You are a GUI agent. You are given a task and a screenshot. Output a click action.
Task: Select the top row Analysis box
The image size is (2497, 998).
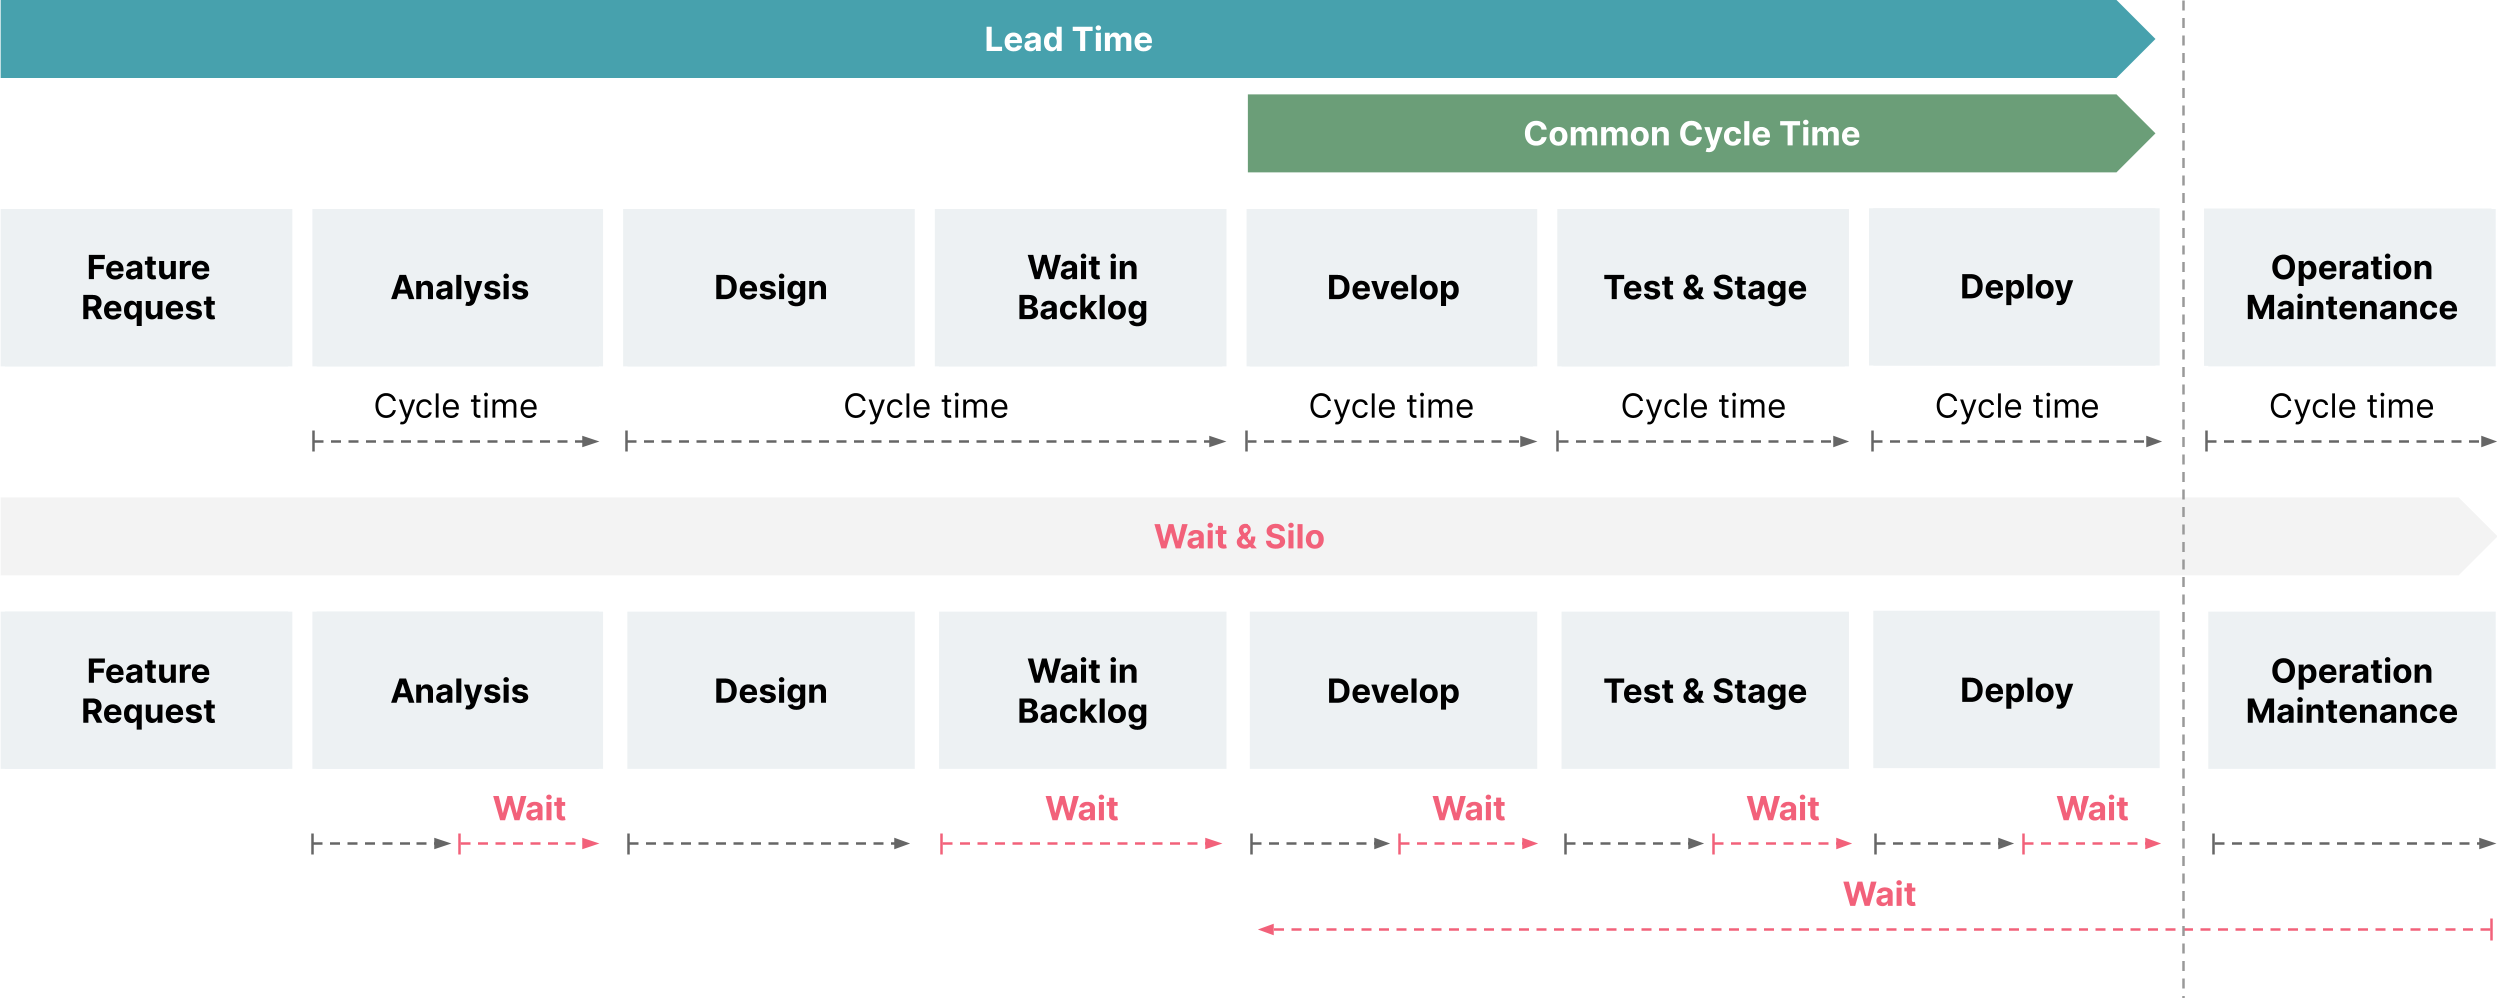click(457, 287)
